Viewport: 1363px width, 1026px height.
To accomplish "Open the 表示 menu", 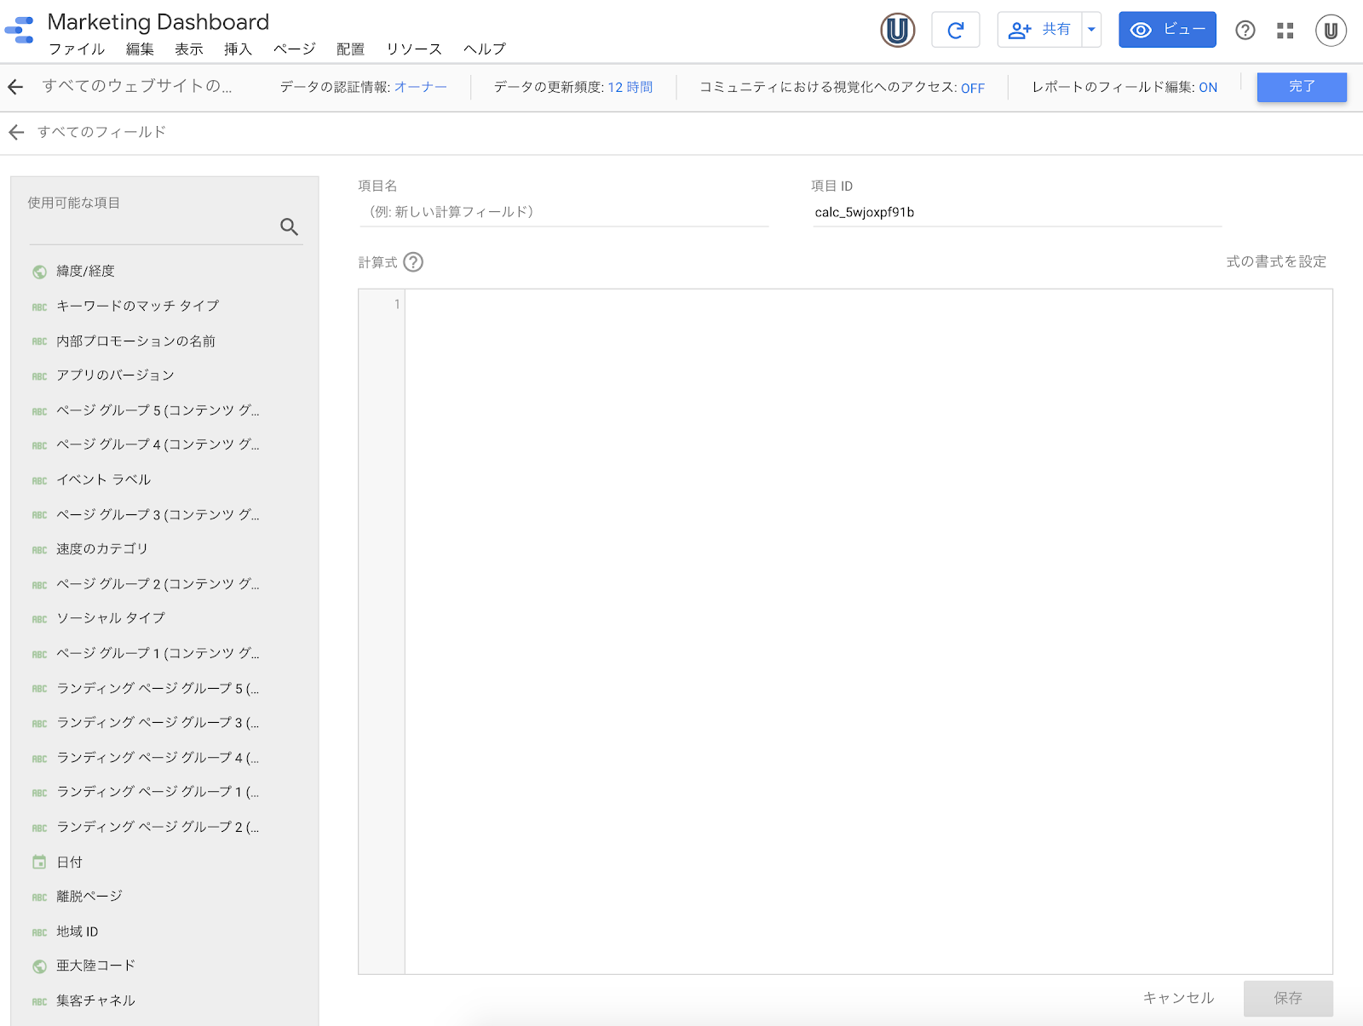I will click(x=189, y=49).
